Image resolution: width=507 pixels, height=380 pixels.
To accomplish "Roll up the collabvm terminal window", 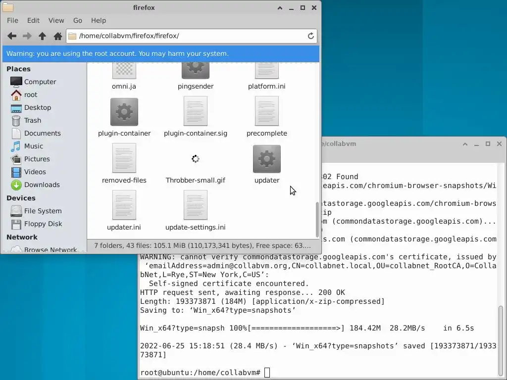I will click(465, 144).
